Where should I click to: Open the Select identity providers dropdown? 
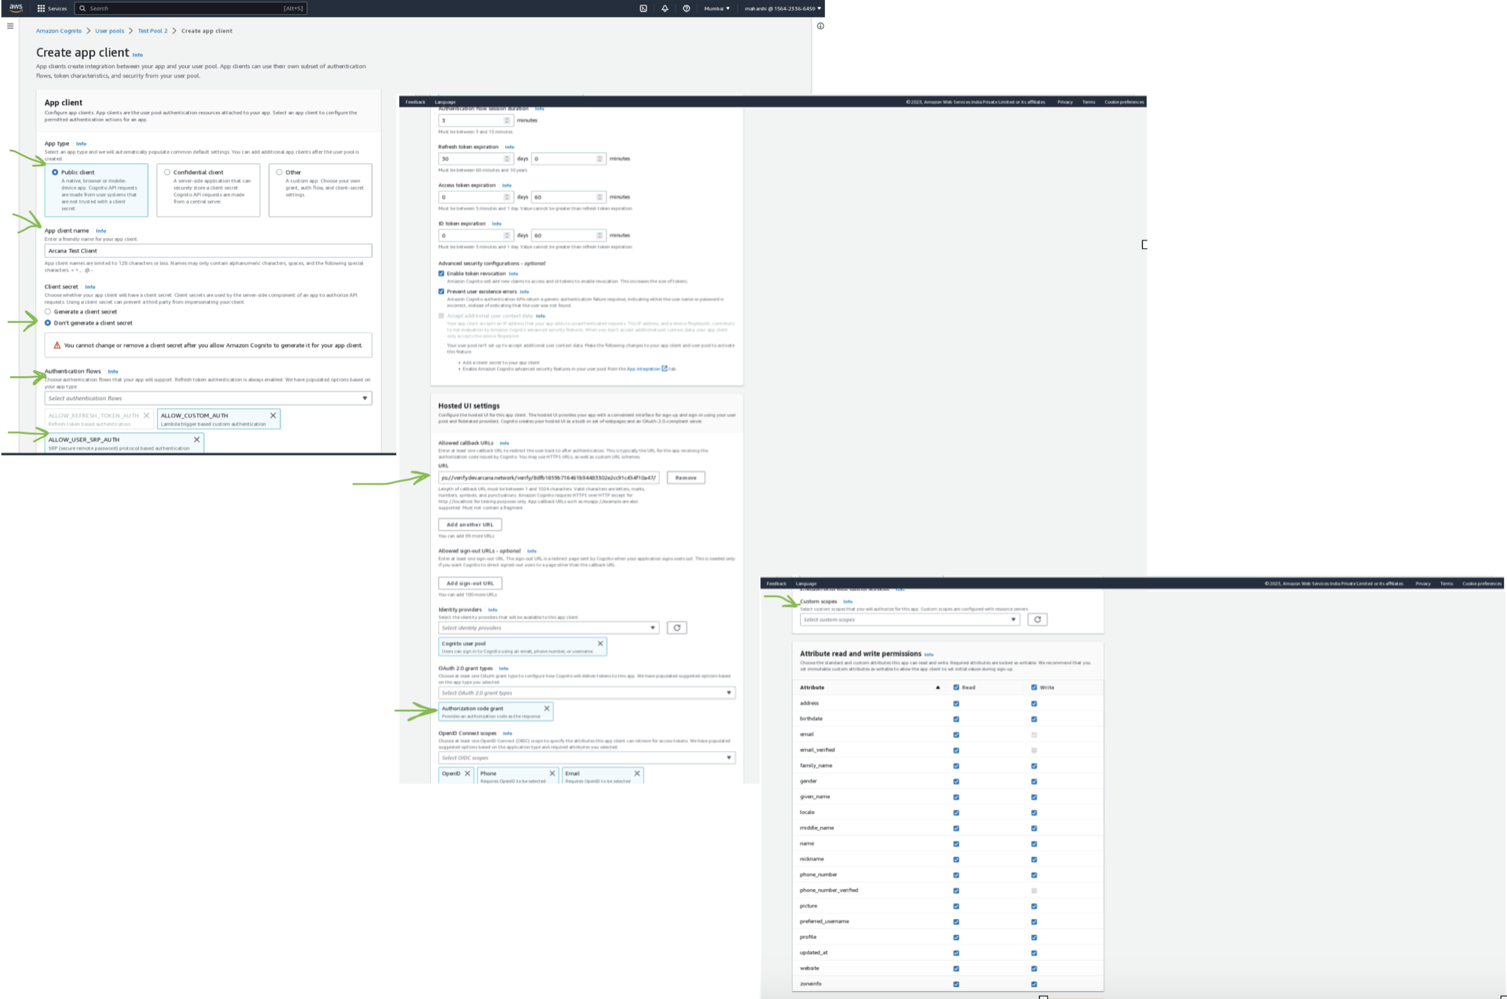549,628
